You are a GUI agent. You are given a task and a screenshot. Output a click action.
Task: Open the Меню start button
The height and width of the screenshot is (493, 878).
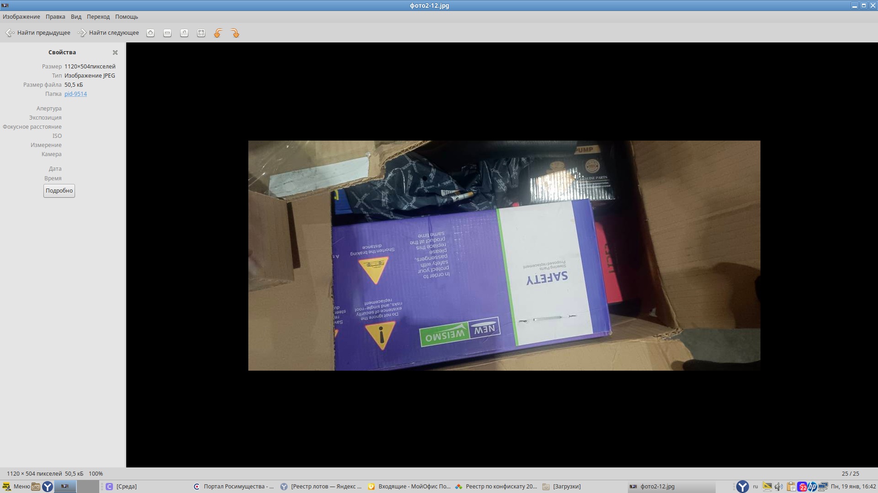pos(16,487)
